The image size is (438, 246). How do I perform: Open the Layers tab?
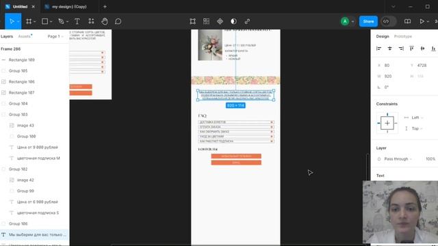[x=7, y=36]
